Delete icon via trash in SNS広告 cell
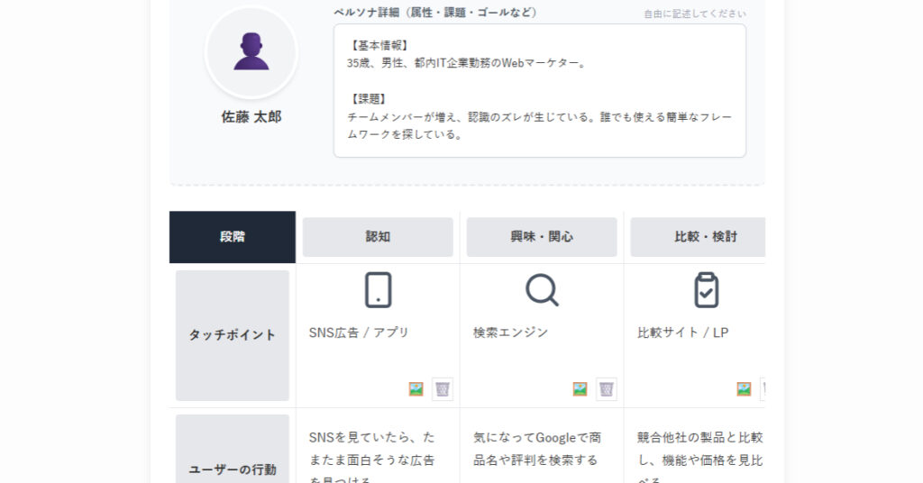Viewport: 923px width, 483px height. pos(442,389)
